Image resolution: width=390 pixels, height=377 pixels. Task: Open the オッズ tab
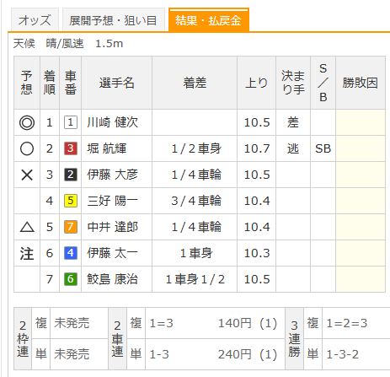coord(35,20)
